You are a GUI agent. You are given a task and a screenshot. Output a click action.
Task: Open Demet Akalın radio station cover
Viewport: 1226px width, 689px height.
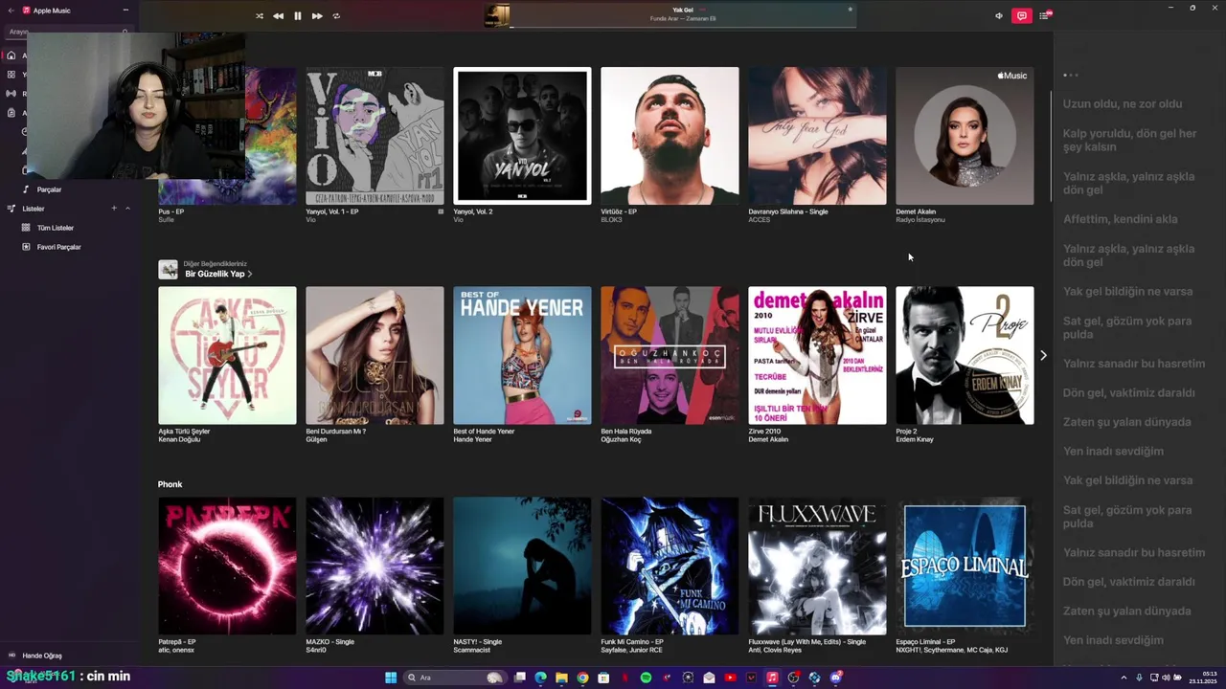tap(965, 136)
